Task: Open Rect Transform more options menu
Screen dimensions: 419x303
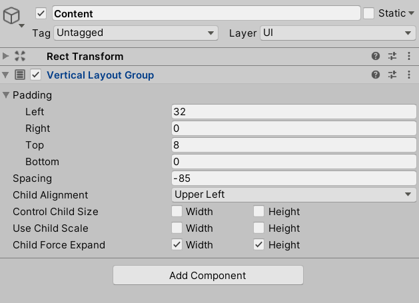Action: point(408,57)
